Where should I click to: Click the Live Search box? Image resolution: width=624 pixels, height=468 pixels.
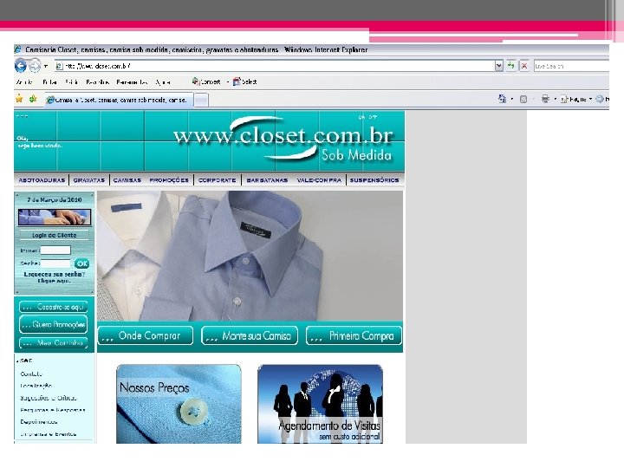point(571,66)
